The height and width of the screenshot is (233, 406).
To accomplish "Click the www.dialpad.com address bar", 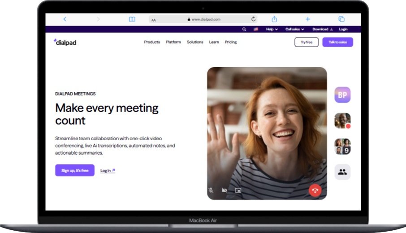I will point(203,19).
